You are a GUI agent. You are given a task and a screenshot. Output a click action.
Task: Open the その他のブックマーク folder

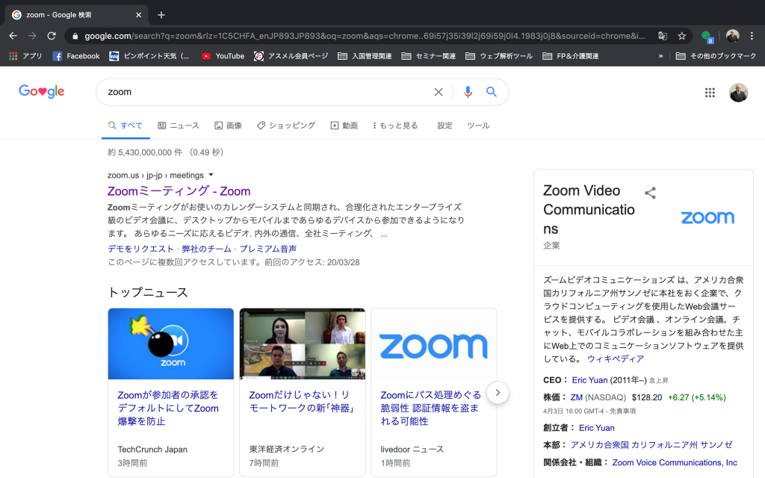(x=716, y=56)
